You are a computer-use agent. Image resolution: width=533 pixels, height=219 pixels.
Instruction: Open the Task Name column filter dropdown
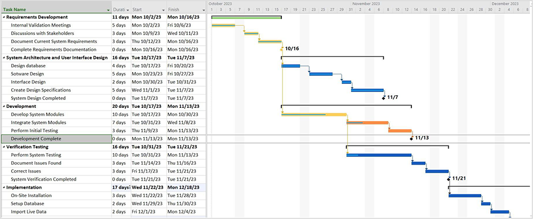108,10
